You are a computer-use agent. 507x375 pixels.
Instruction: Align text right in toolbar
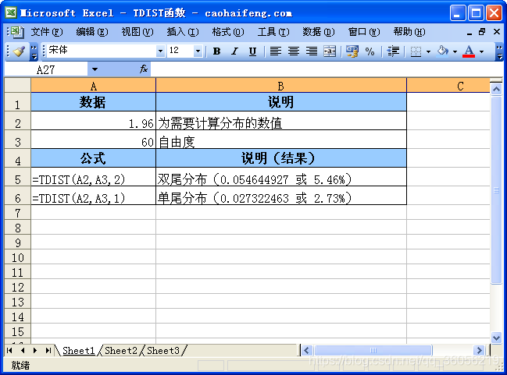pos(312,51)
